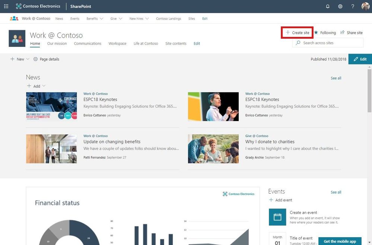Click author Patti Fernandez
This screenshot has height=245, width=372.
point(95,157)
